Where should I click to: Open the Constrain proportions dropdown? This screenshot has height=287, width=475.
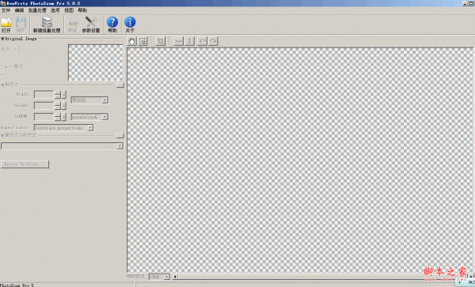[x=63, y=128]
